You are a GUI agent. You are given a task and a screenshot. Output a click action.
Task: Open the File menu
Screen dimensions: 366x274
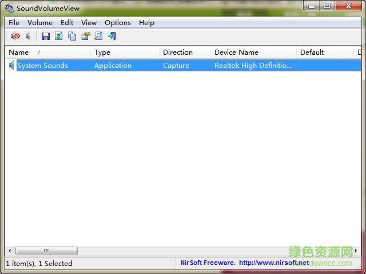pos(14,23)
